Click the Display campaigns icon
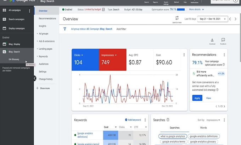The width and height of the screenshot is (241, 145). (4, 28)
